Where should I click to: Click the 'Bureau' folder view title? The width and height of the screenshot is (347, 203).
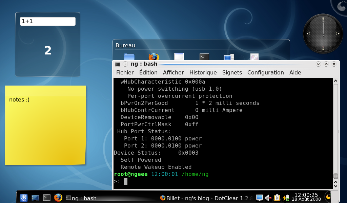point(125,45)
